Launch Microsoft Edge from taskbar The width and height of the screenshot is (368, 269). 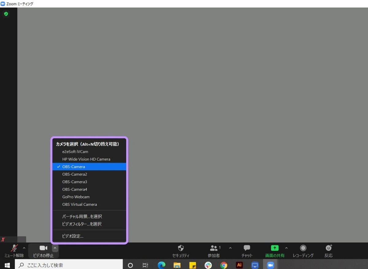pos(161,265)
